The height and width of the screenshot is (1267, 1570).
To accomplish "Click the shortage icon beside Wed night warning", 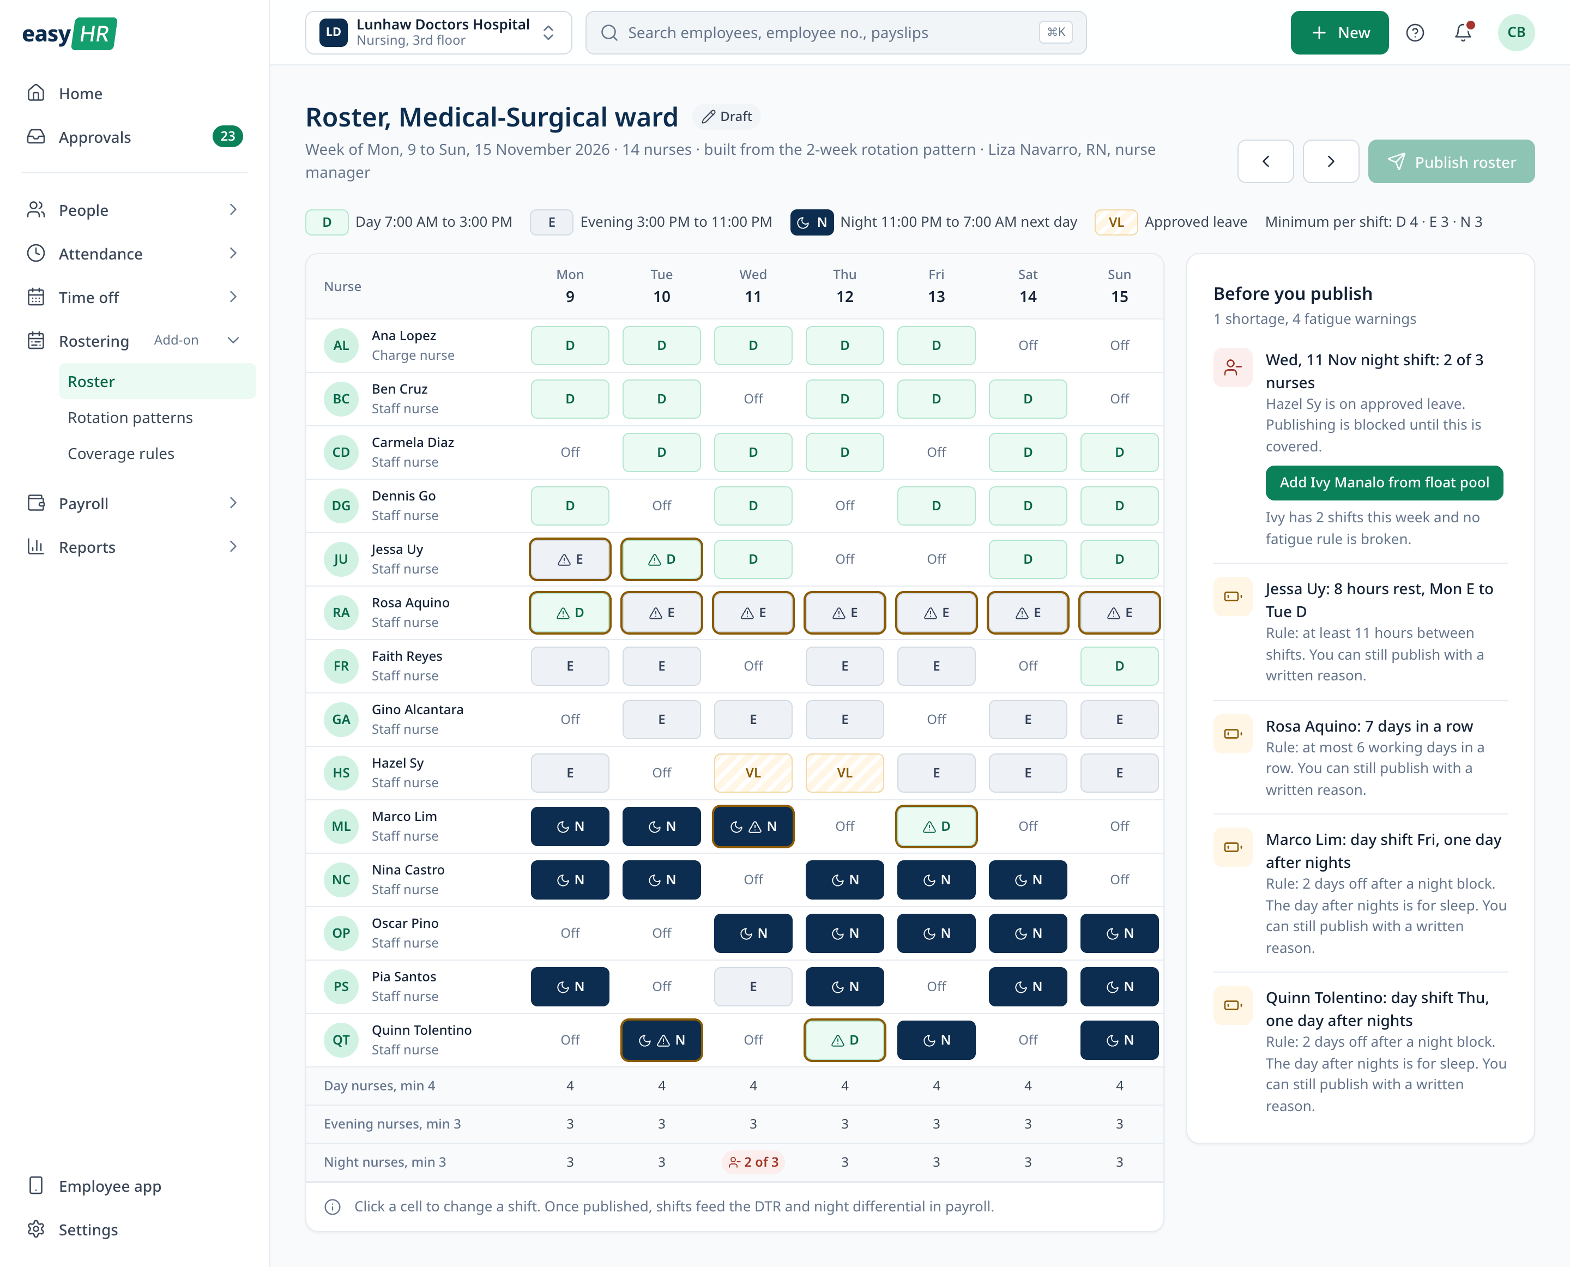I will pyautogui.click(x=1233, y=368).
